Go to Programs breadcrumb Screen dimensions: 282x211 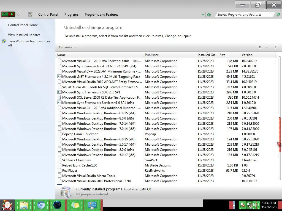coord(71,15)
